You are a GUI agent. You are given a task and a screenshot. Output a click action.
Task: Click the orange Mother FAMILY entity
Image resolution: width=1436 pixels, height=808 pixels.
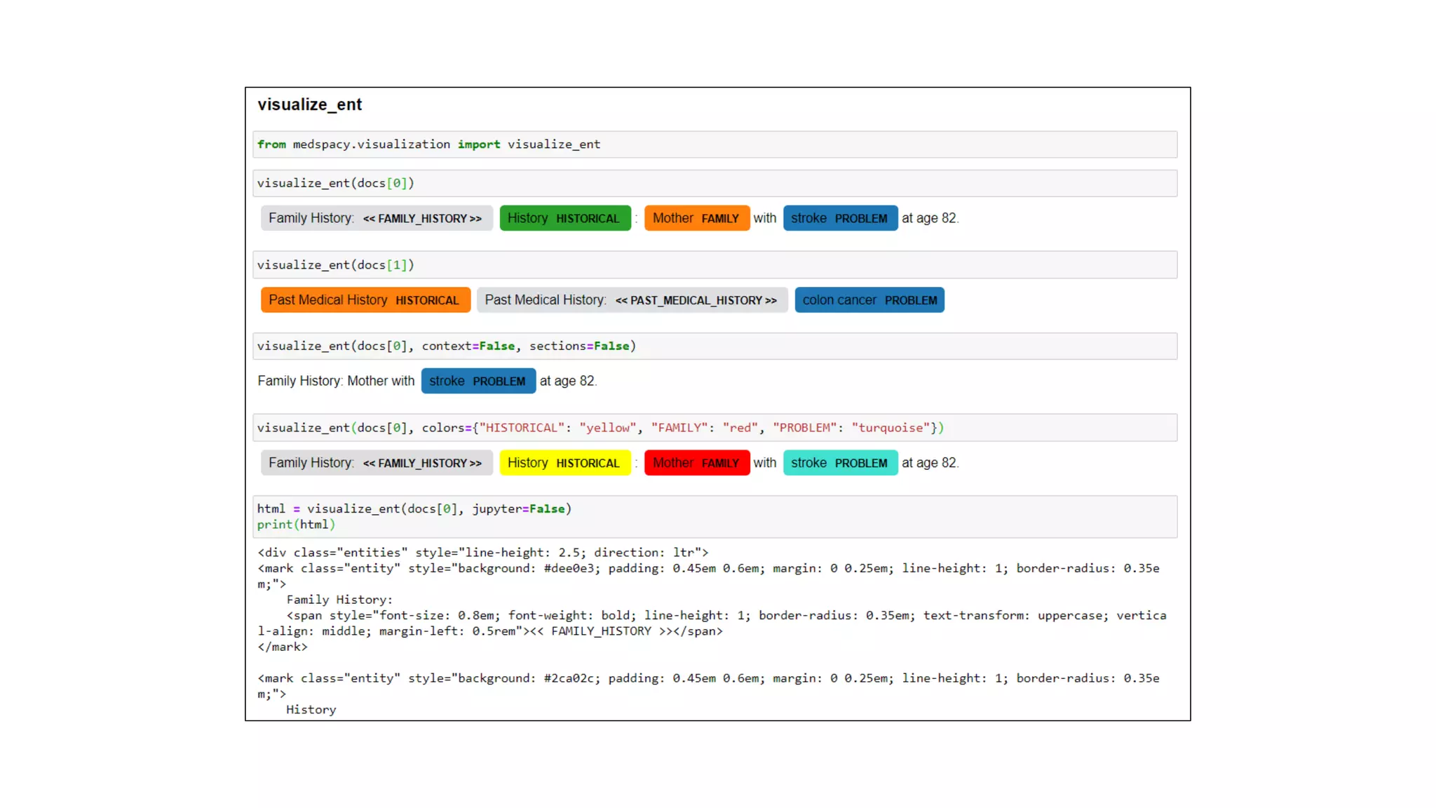click(696, 218)
